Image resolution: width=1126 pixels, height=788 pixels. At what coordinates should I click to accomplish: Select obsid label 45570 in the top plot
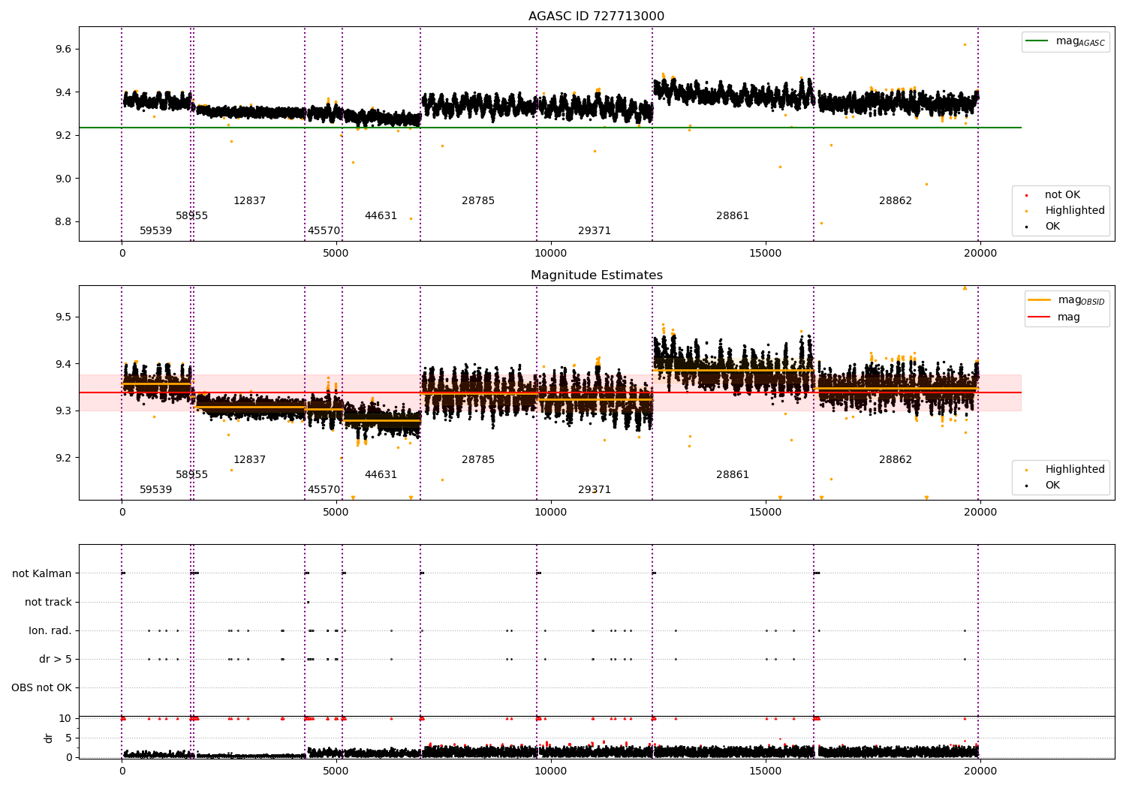click(324, 231)
